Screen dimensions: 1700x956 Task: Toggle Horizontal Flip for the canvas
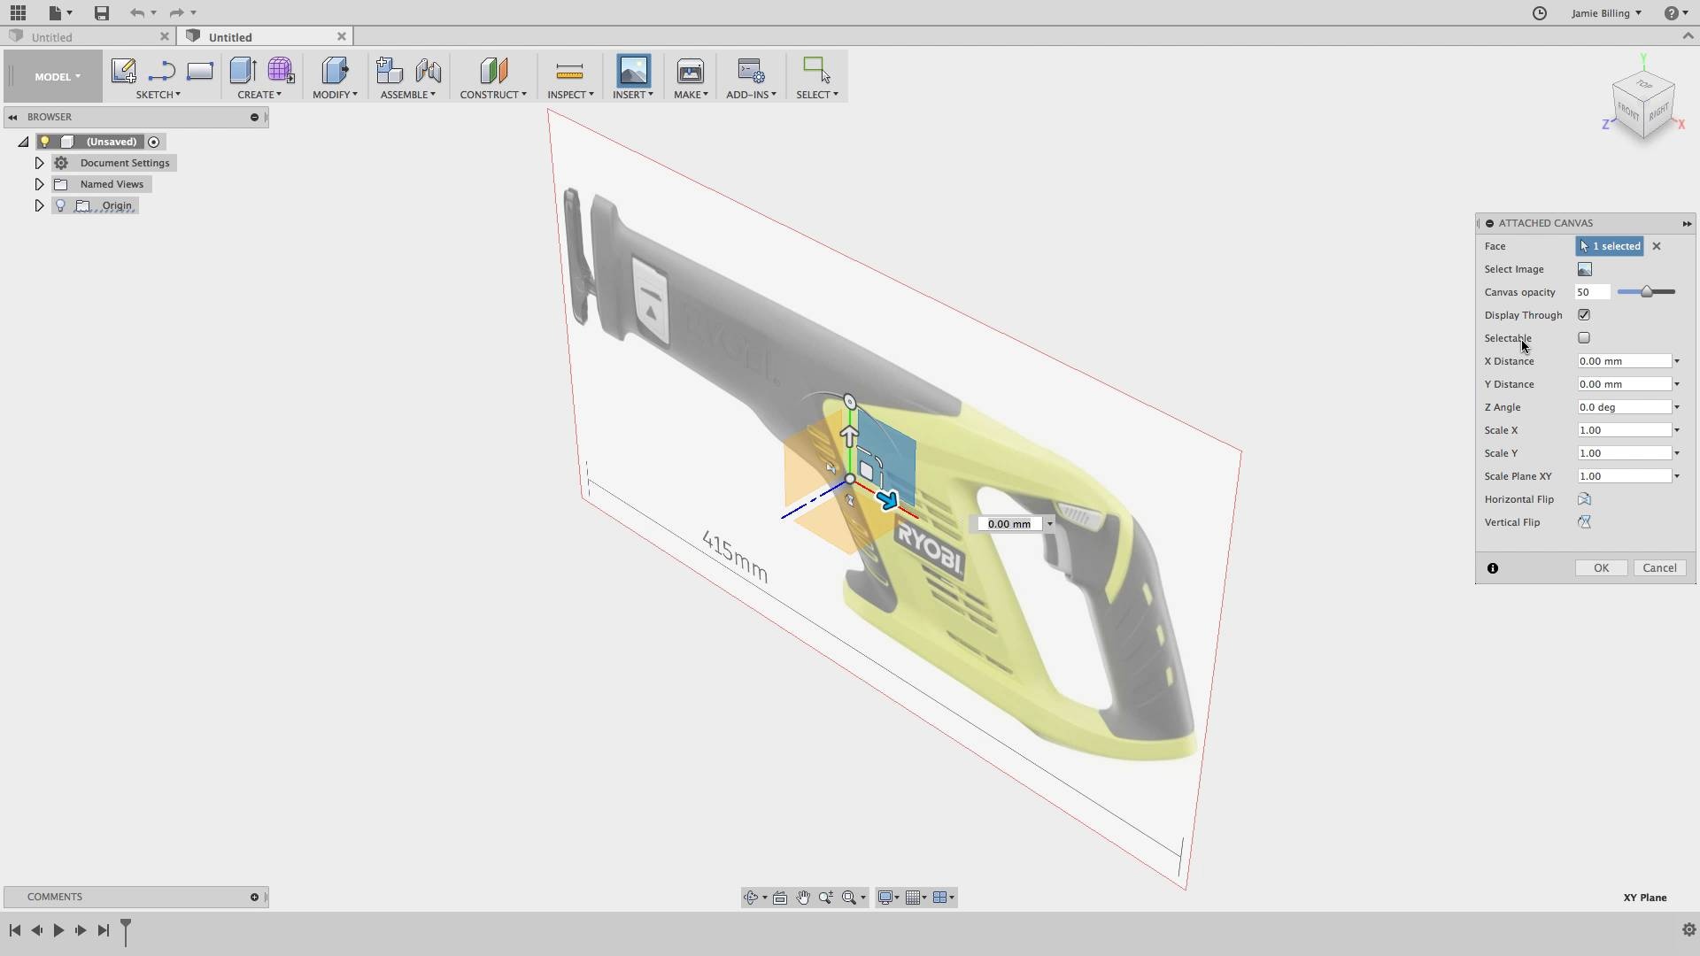pos(1584,498)
